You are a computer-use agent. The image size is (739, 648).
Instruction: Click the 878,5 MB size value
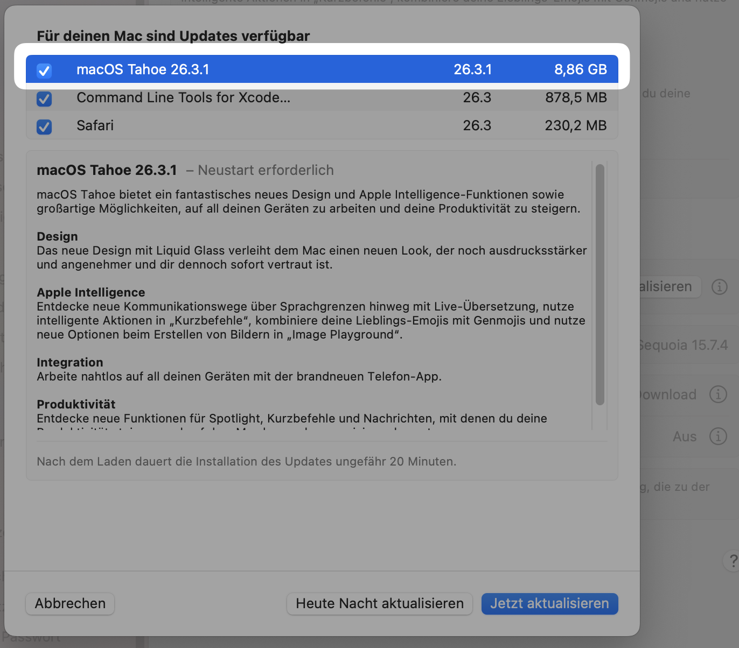pyautogui.click(x=576, y=97)
